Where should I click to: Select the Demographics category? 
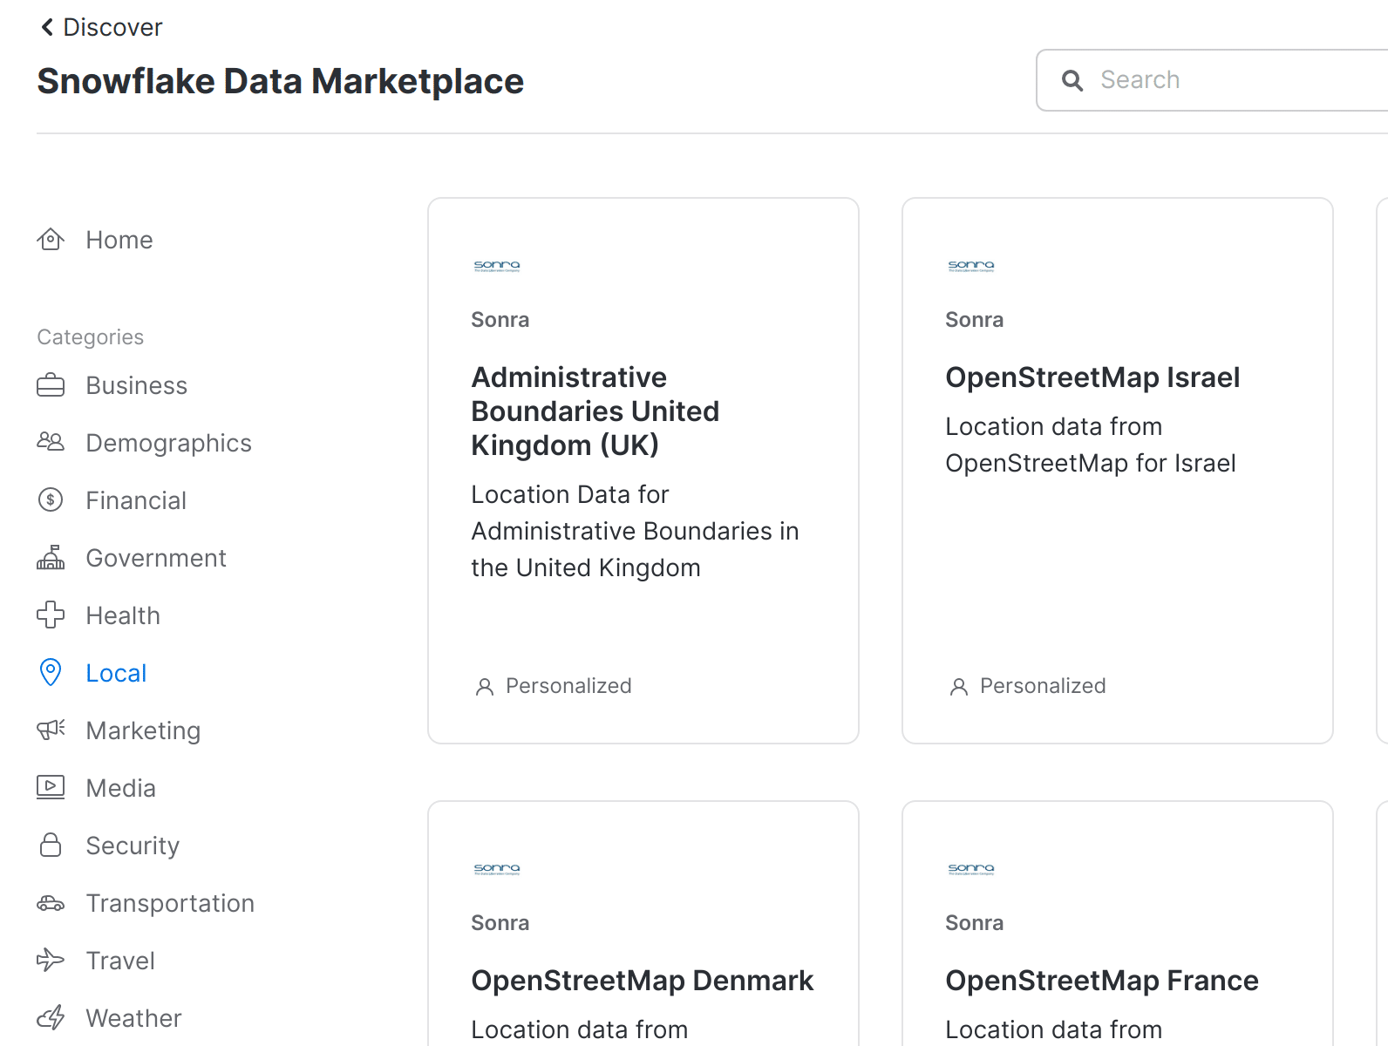[144, 443]
